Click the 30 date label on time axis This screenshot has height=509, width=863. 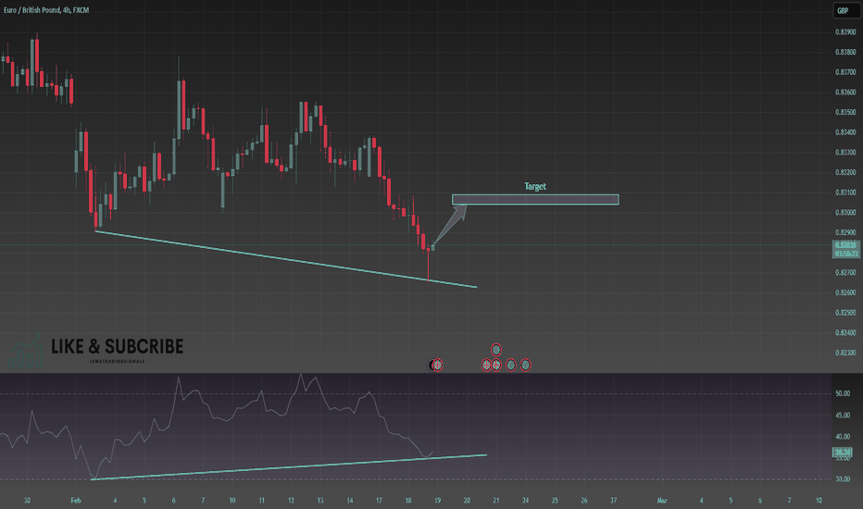click(27, 500)
